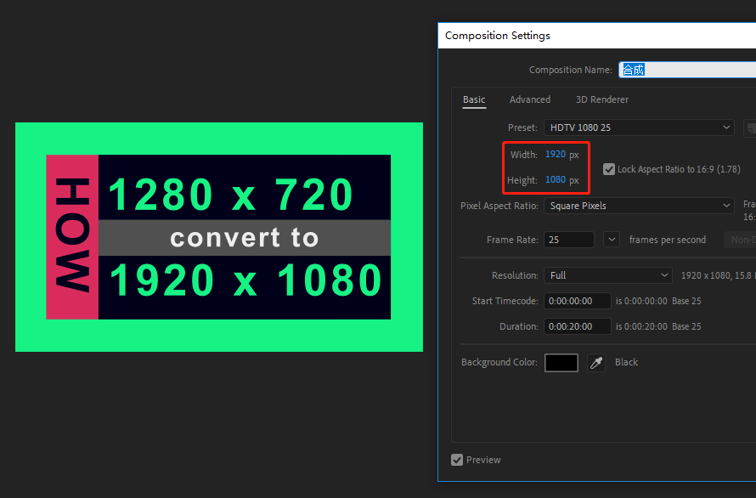
Task: Click the Height value 1080
Action: pos(556,179)
